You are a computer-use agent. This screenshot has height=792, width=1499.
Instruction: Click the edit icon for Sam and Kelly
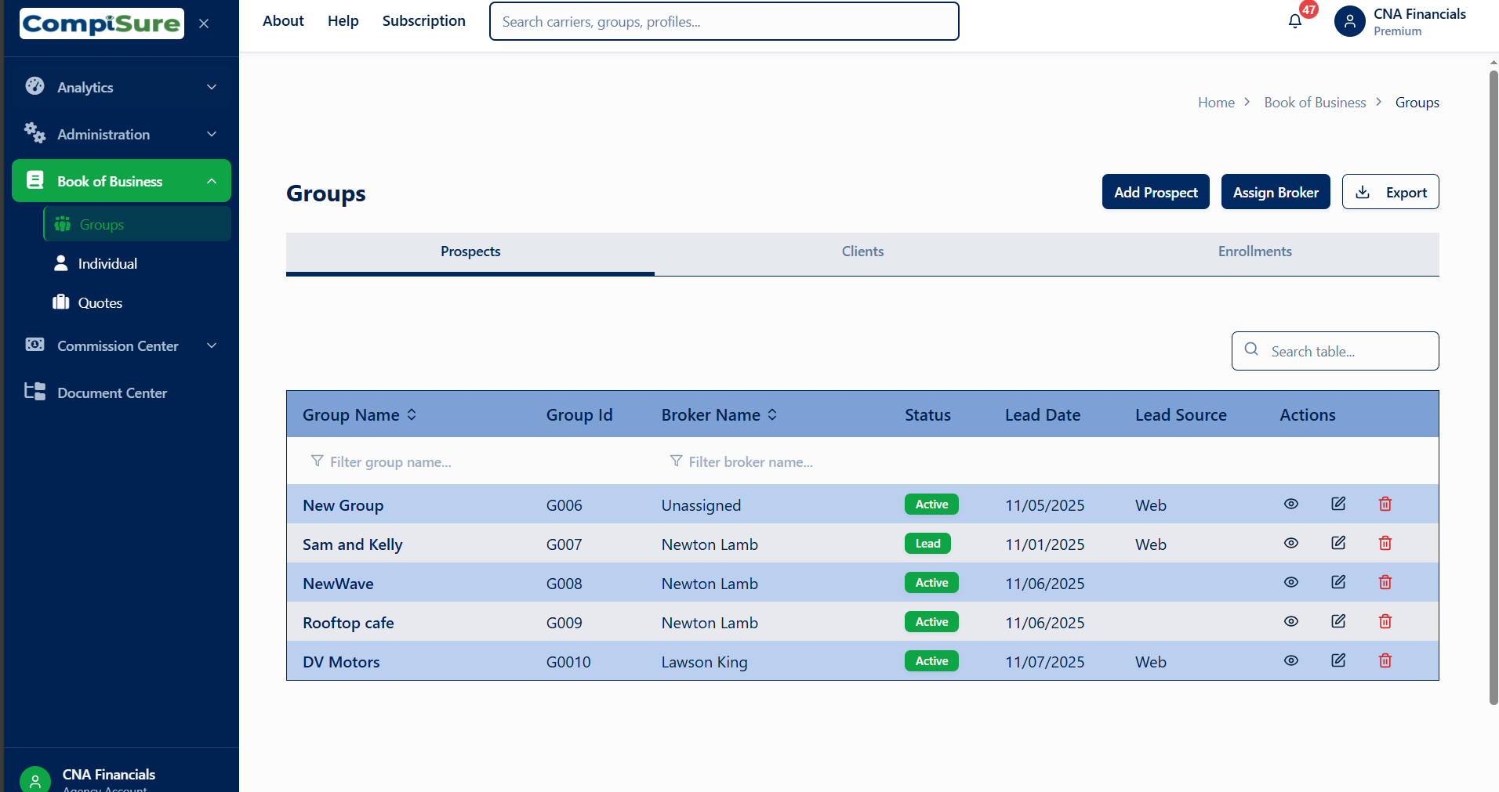(x=1338, y=543)
